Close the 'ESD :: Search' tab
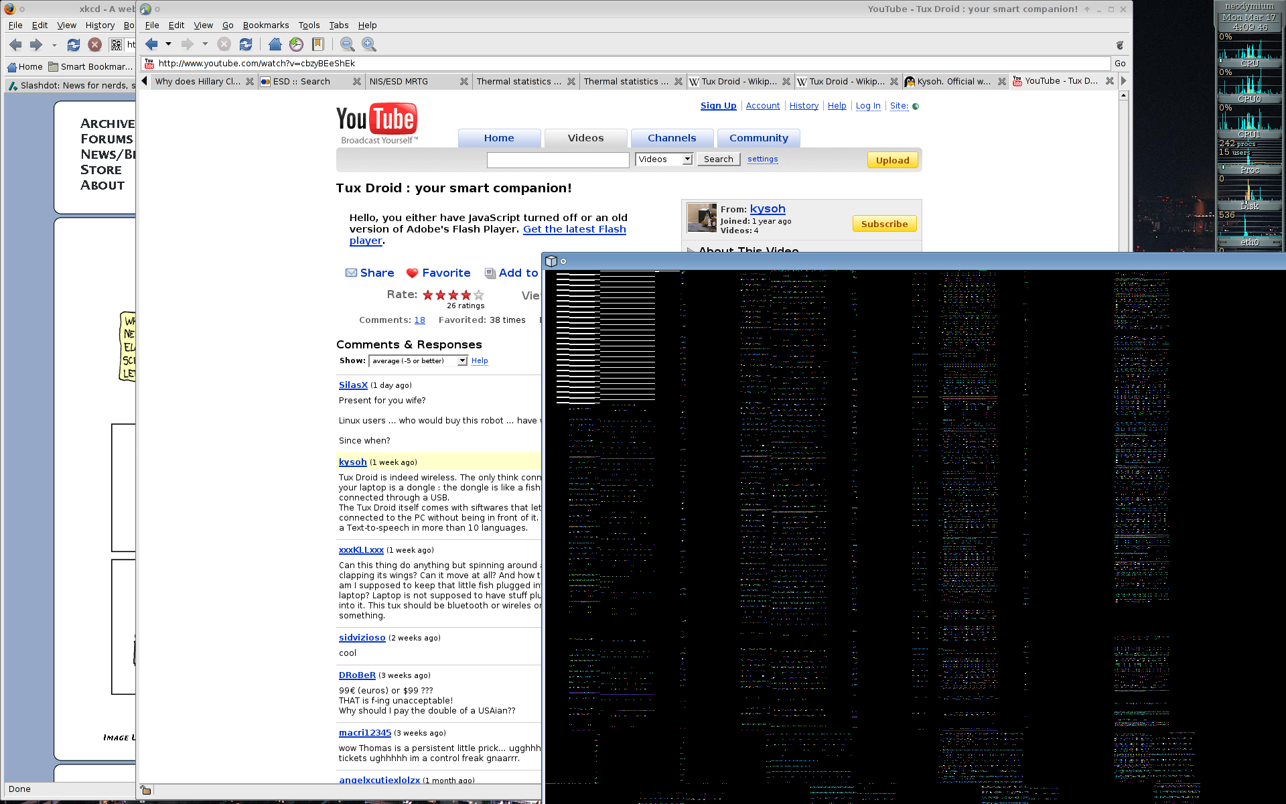Screen dimensions: 1286x804 pyautogui.click(x=357, y=81)
